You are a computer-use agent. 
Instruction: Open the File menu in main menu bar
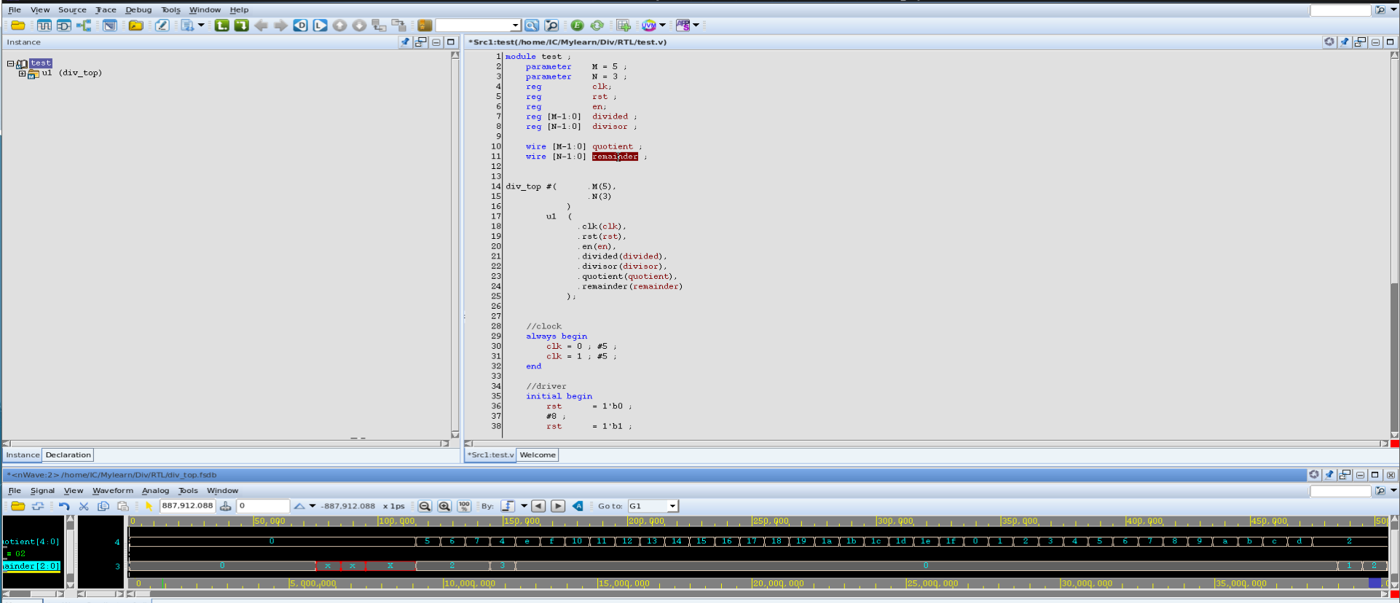click(x=15, y=10)
